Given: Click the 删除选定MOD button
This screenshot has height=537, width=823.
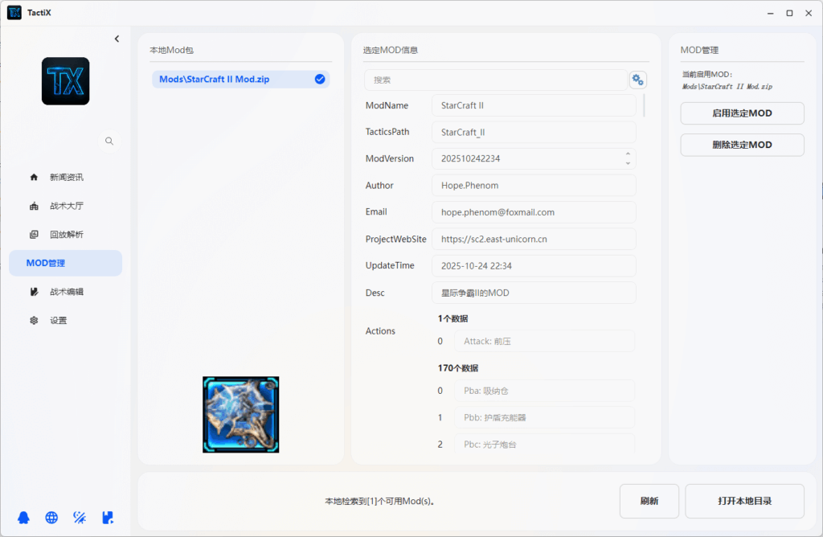Looking at the screenshot, I should point(742,145).
